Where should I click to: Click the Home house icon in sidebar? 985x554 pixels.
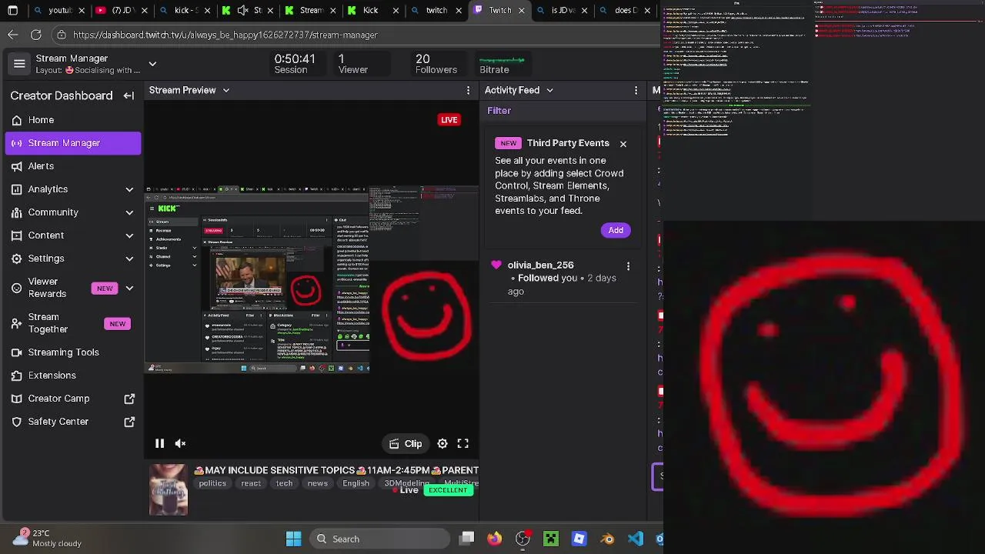pos(17,120)
